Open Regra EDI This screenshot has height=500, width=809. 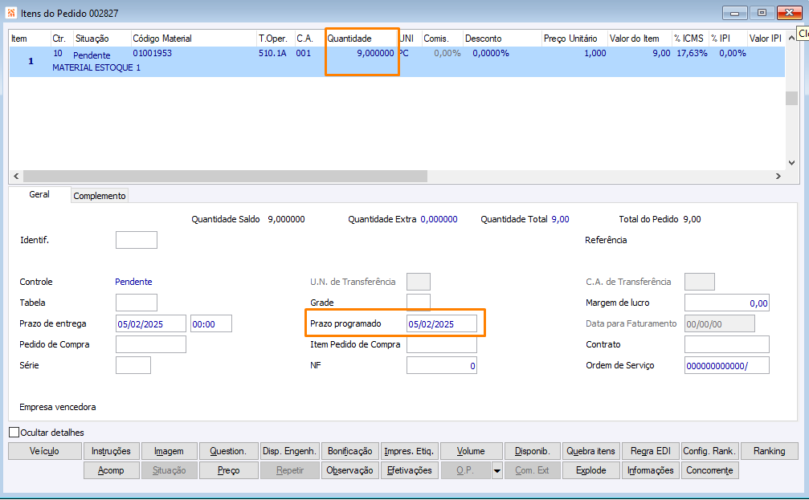pos(651,451)
